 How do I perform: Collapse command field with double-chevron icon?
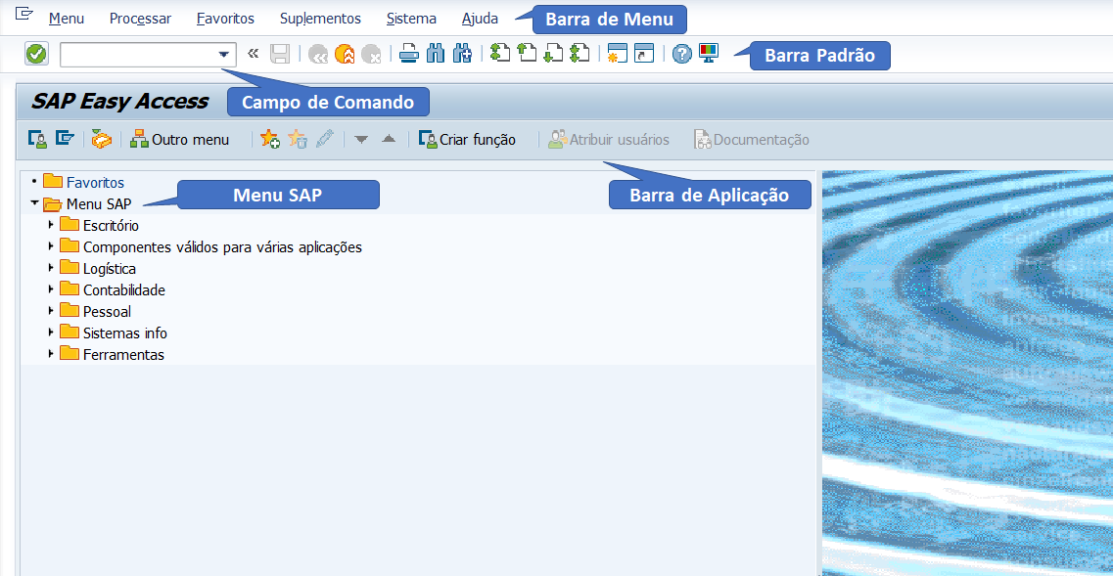coord(253,53)
